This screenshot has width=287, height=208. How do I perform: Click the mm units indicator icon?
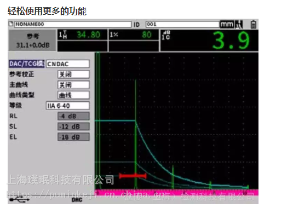click(x=227, y=24)
